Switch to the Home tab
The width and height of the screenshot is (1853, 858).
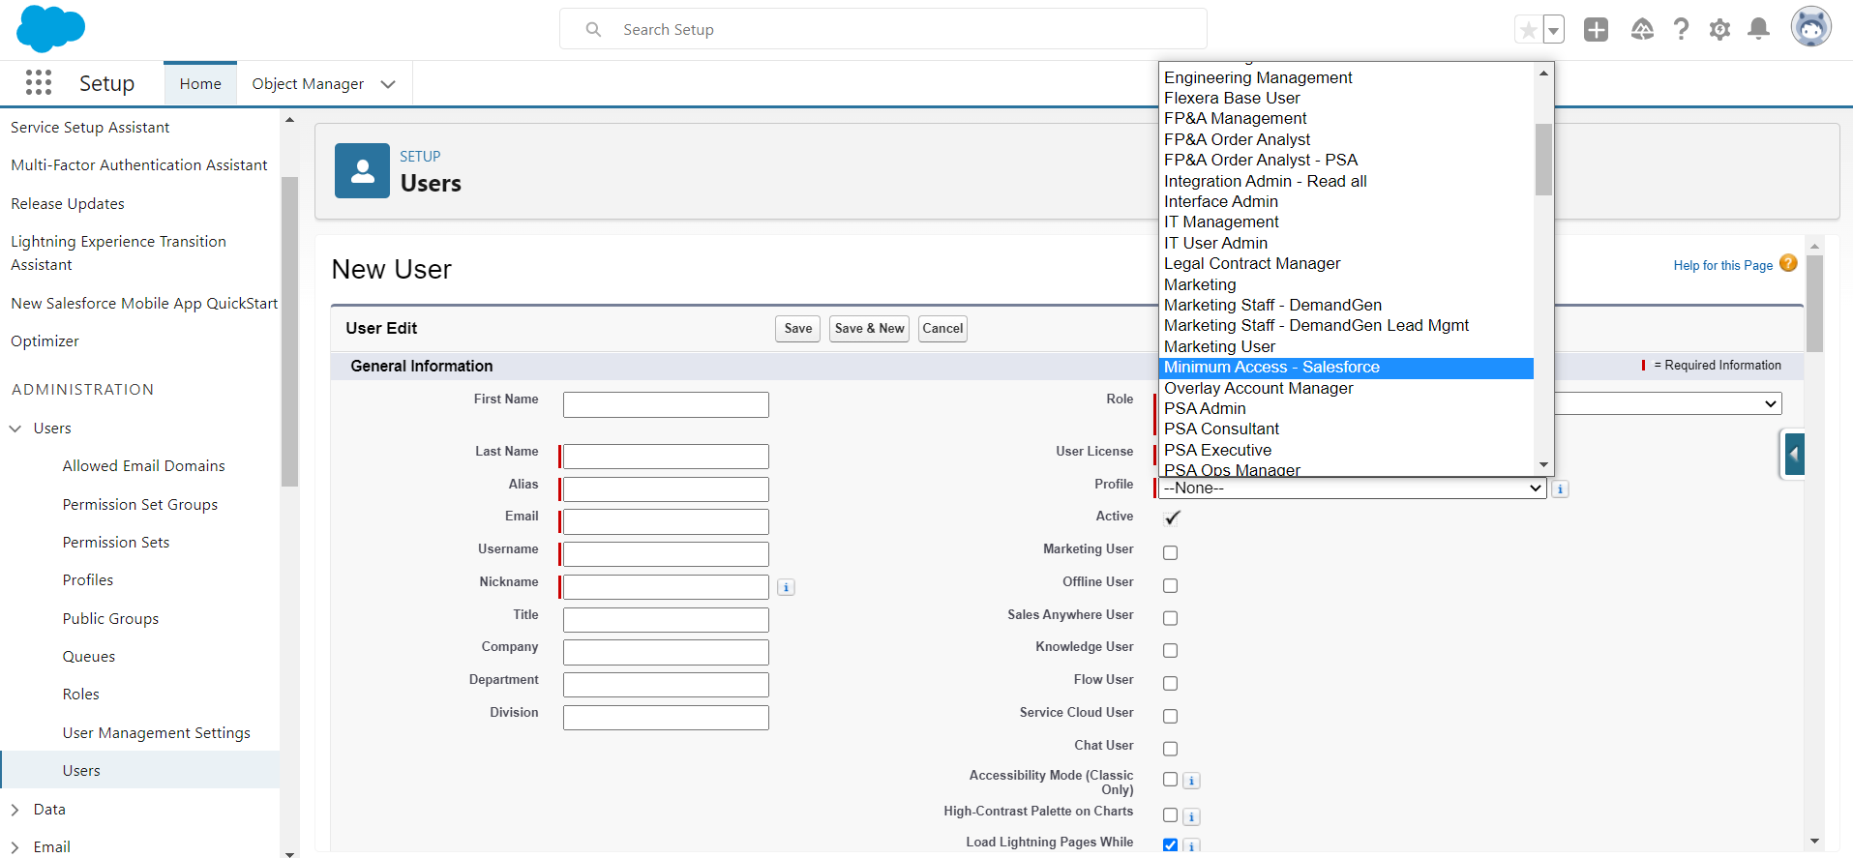point(200,84)
